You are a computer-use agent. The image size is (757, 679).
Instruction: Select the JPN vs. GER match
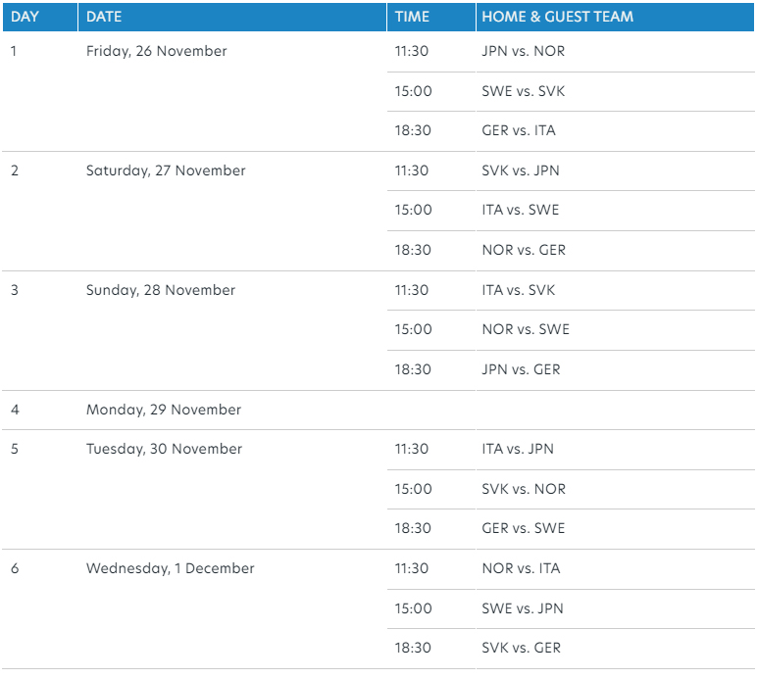pos(521,369)
